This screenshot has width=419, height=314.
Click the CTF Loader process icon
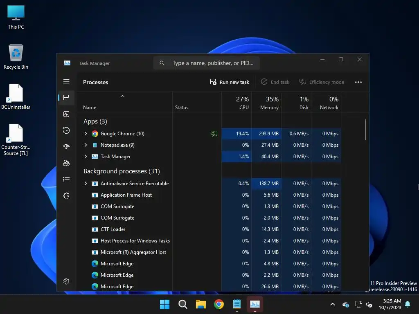pos(95,229)
